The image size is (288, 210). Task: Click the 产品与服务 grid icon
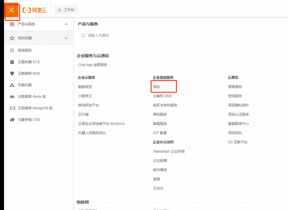click(x=12, y=24)
